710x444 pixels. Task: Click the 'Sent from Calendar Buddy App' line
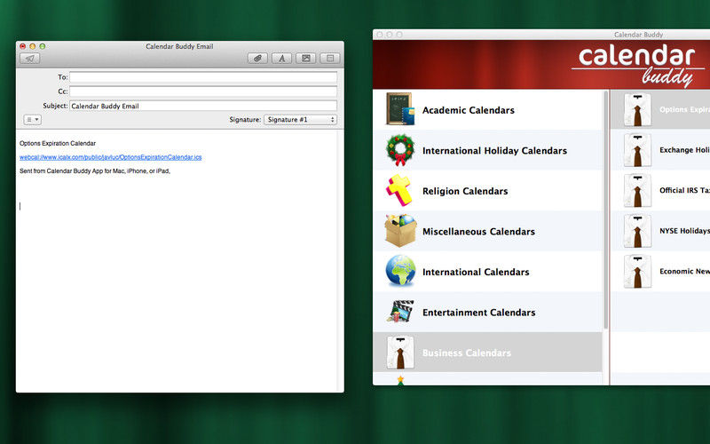95,170
